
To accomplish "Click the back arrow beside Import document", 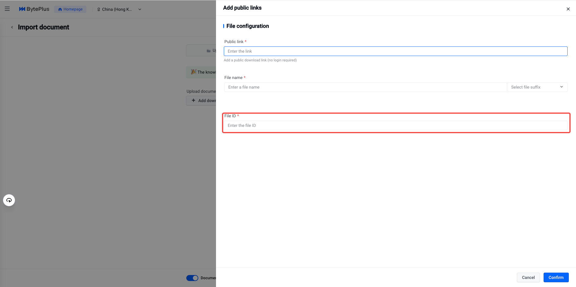I will tap(12, 27).
